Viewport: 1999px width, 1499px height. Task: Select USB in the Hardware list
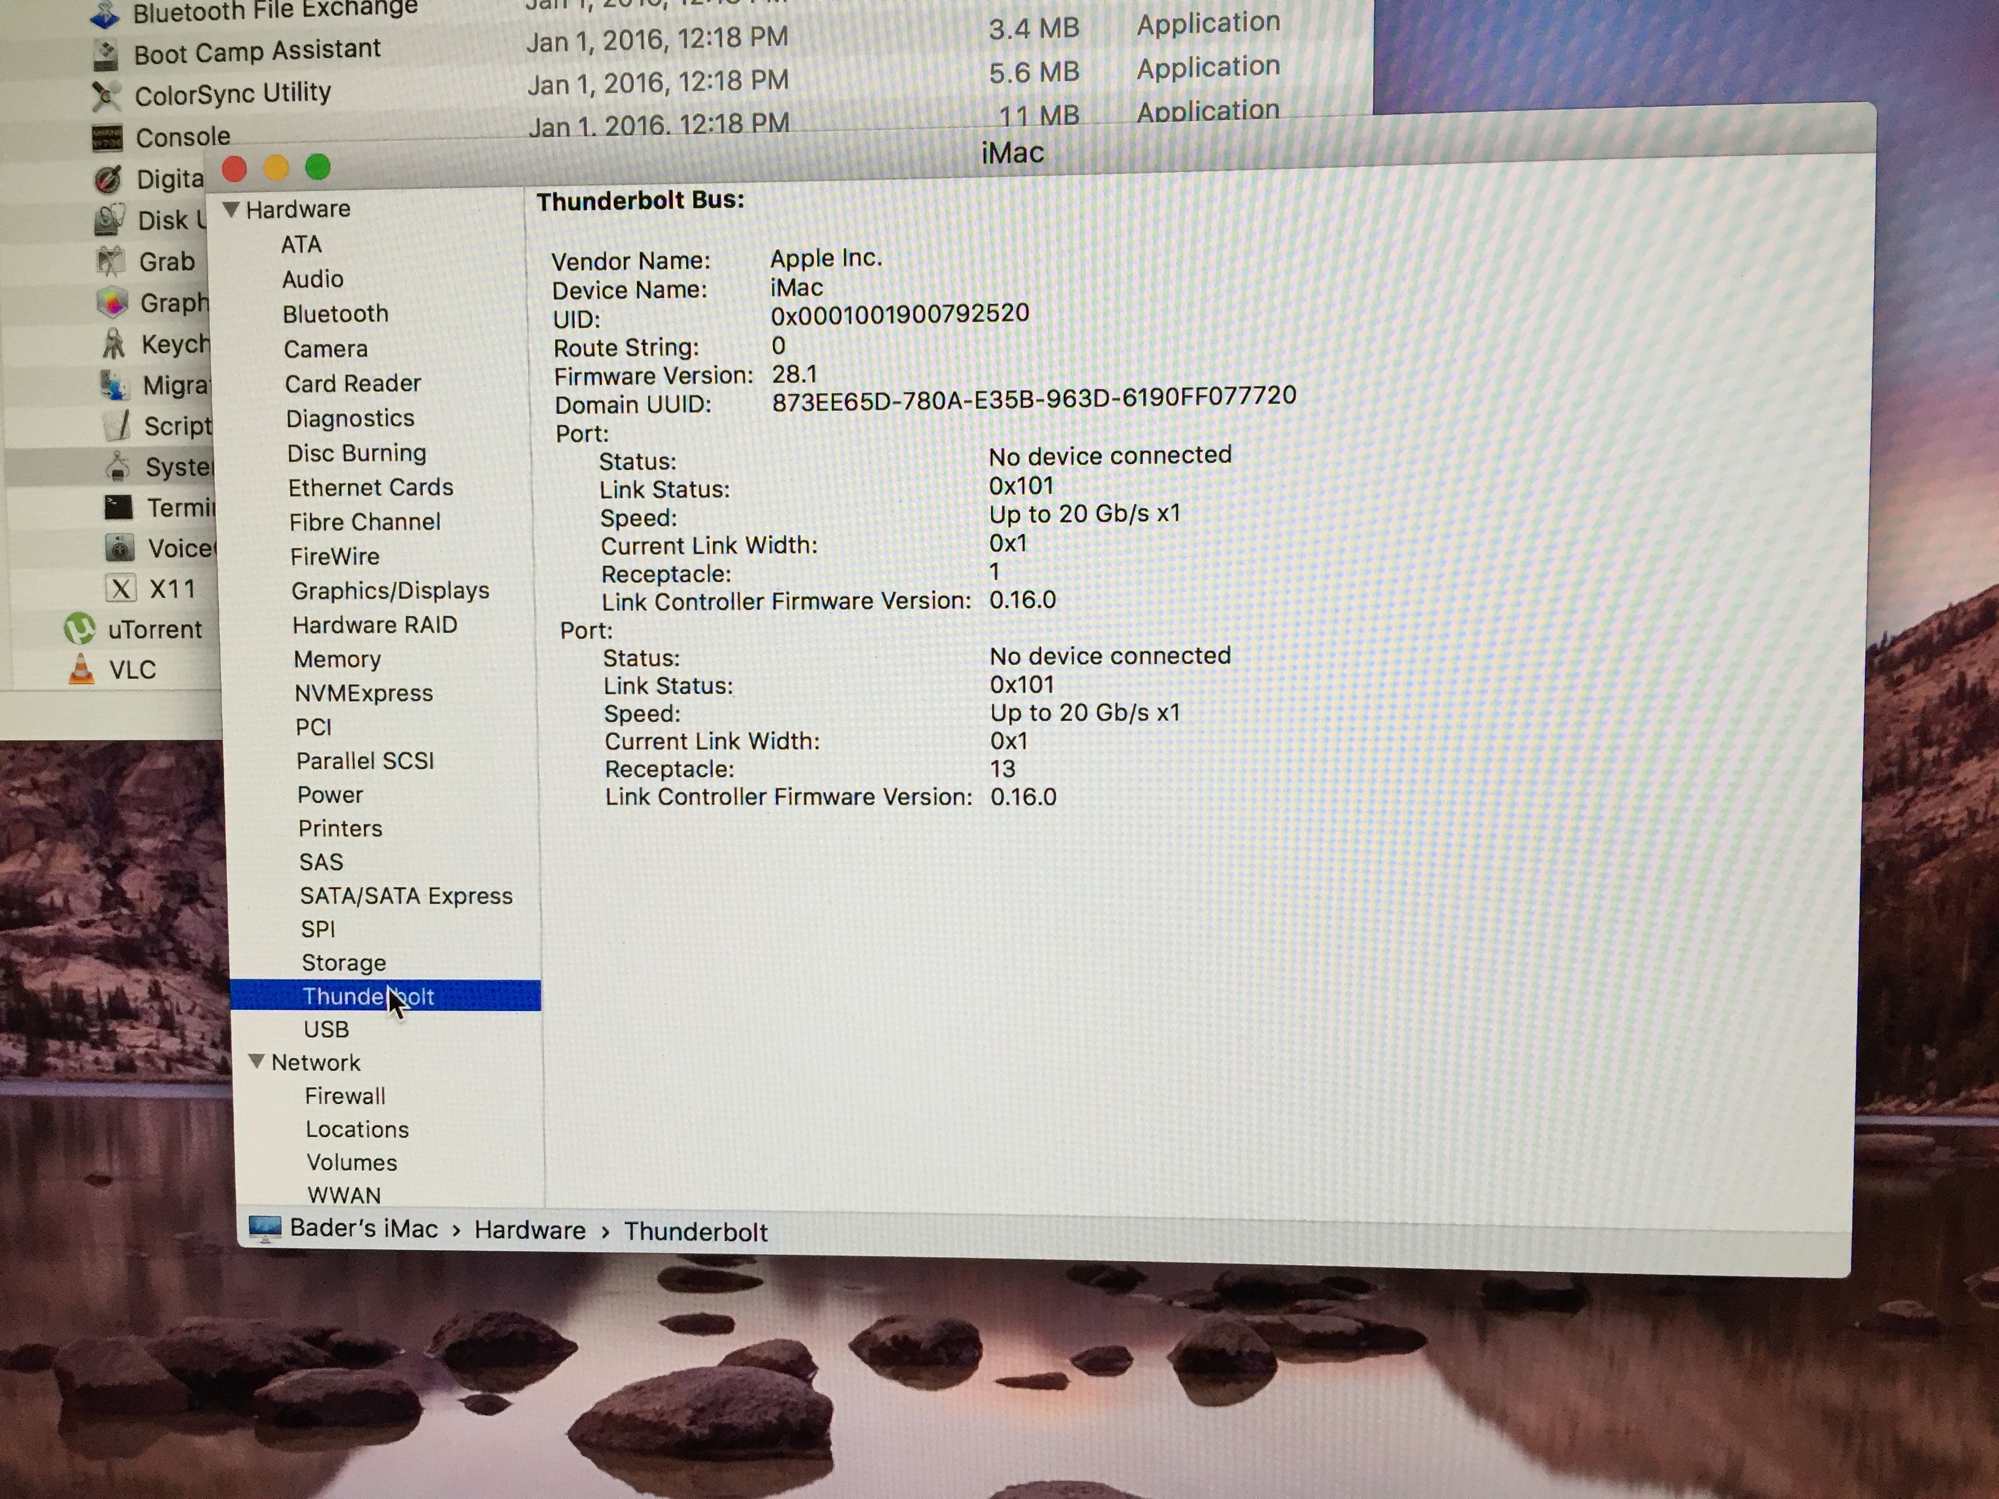click(326, 1029)
